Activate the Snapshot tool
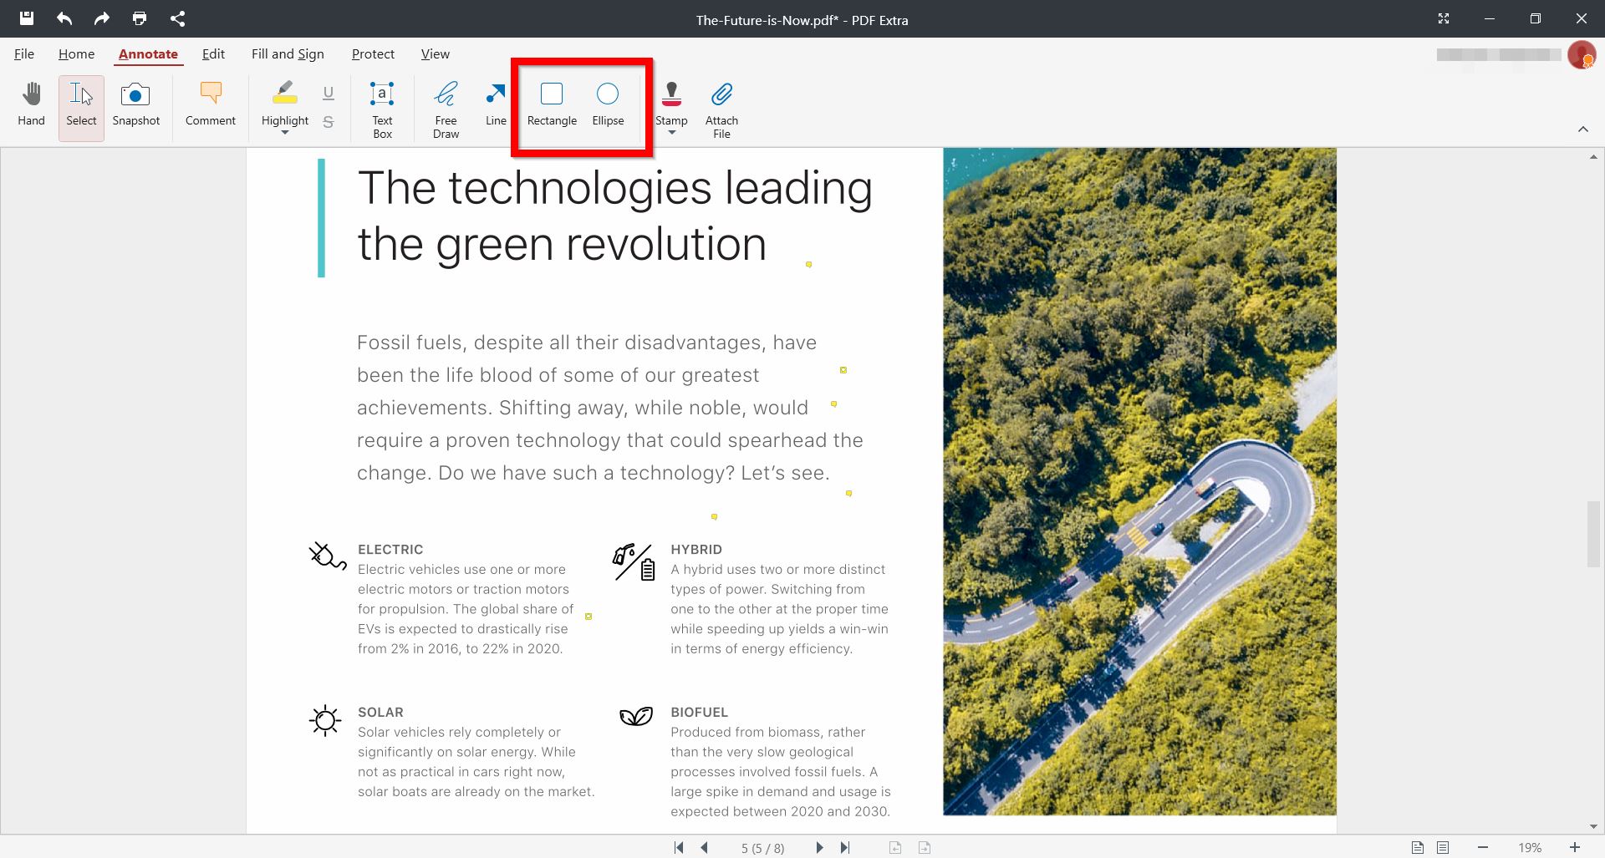1605x858 pixels. point(135,106)
